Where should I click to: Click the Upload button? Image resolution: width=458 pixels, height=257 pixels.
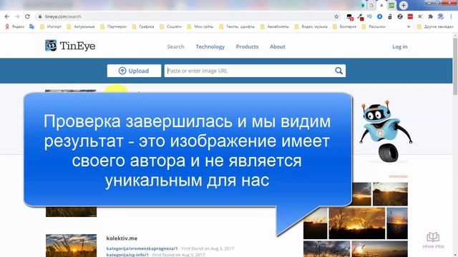pos(134,71)
